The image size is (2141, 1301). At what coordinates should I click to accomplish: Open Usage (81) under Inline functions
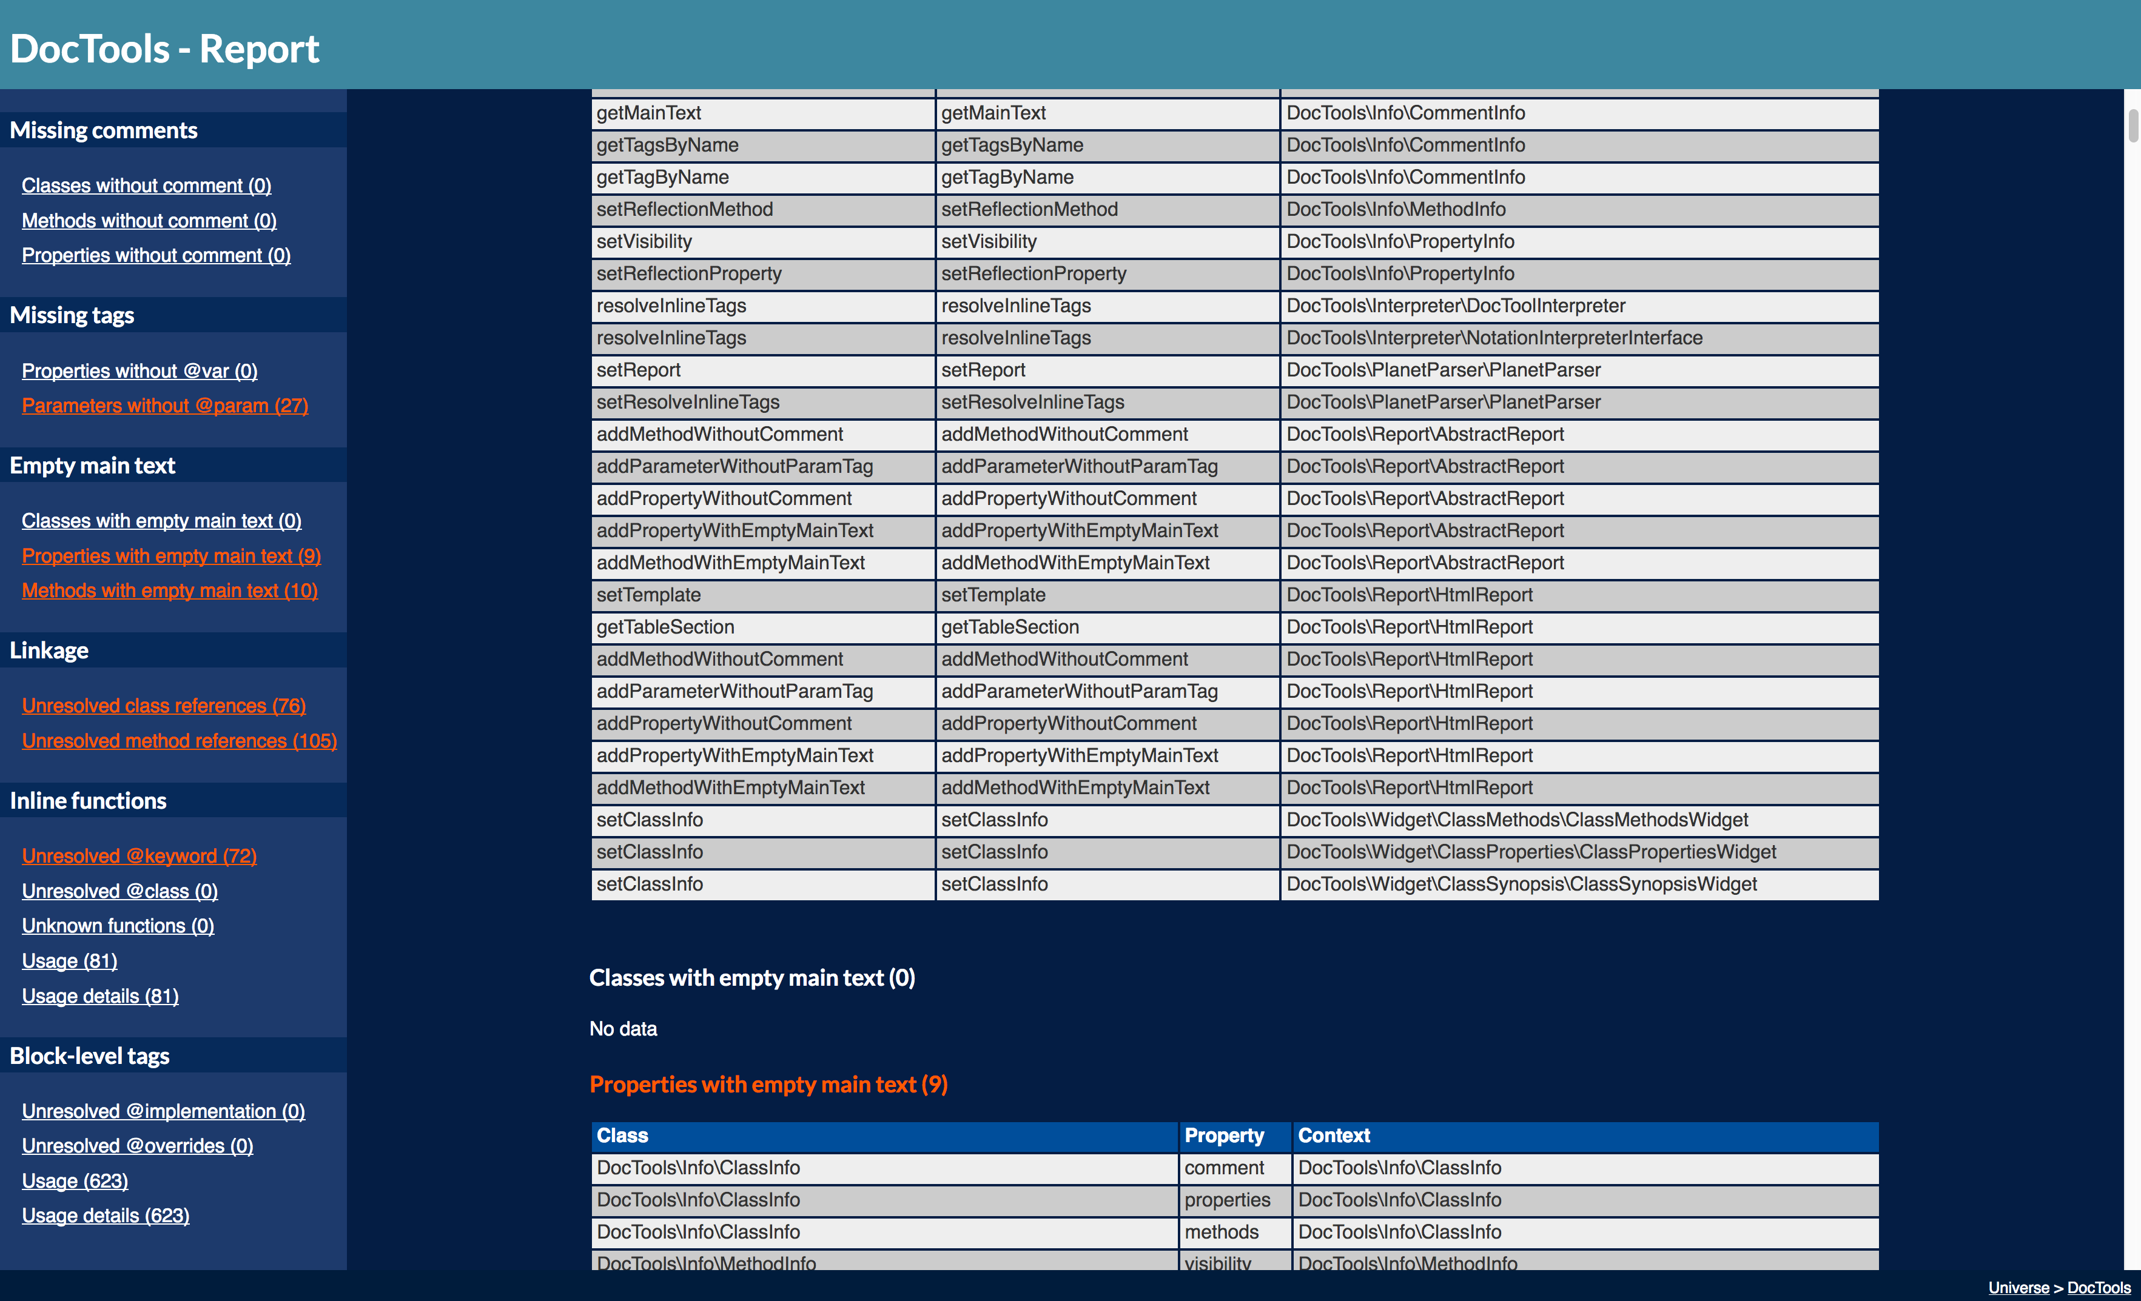pyautogui.click(x=69, y=960)
